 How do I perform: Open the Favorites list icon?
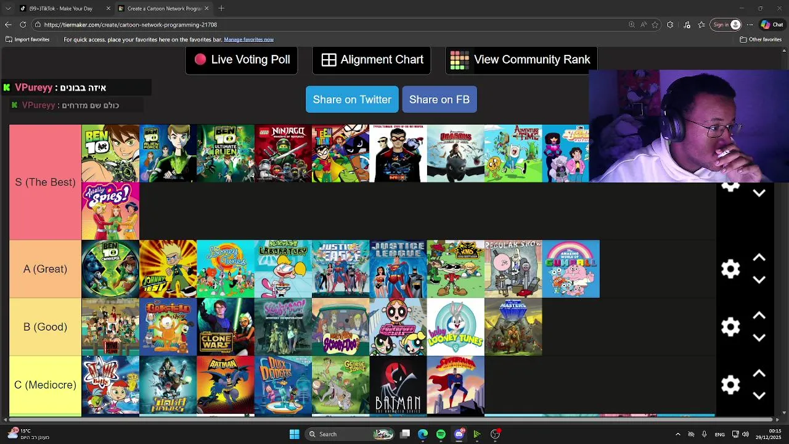(701, 25)
